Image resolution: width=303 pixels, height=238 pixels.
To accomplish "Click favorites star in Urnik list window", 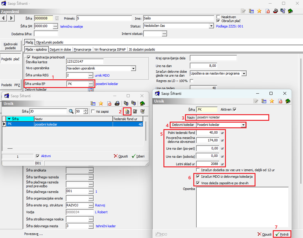I will pos(101,104).
